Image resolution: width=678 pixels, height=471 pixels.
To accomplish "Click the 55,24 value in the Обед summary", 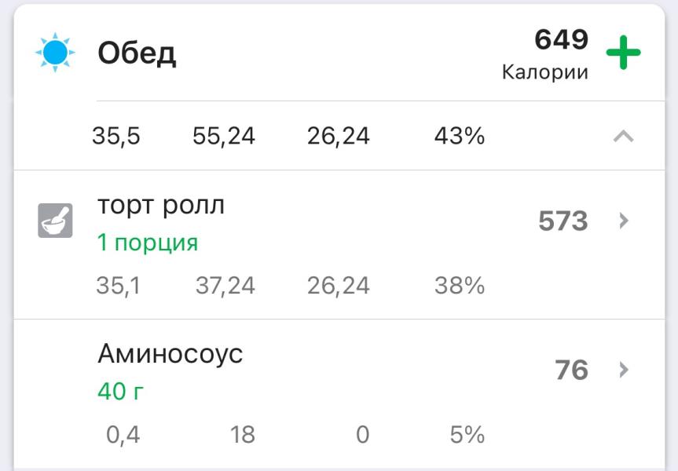I will 224,137.
